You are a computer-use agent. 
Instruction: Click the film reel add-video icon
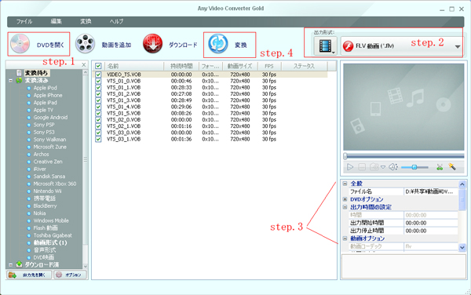pos(85,44)
